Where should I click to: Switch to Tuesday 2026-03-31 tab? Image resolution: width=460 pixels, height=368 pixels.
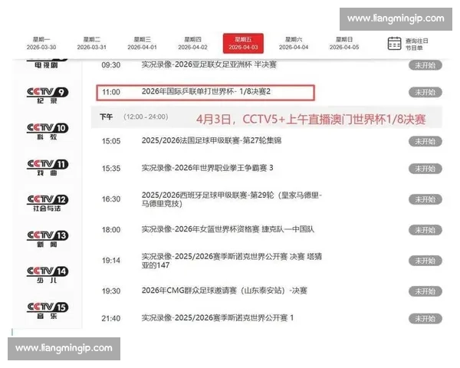(x=92, y=43)
